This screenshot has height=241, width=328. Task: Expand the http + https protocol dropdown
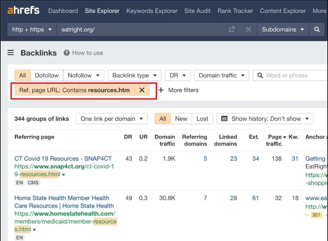[32, 29]
